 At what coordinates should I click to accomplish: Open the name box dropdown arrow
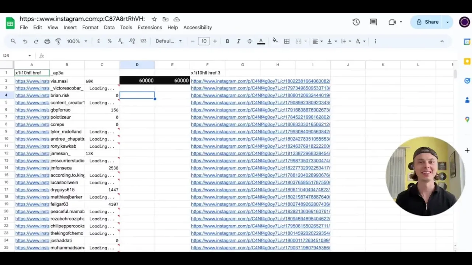pyautogui.click(x=29, y=56)
